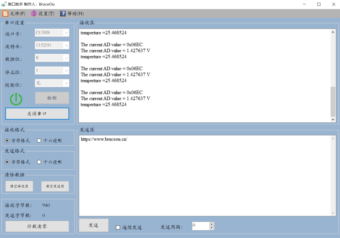Click the 清空接收区 clear receive button
The image size is (340, 238).
(19, 186)
